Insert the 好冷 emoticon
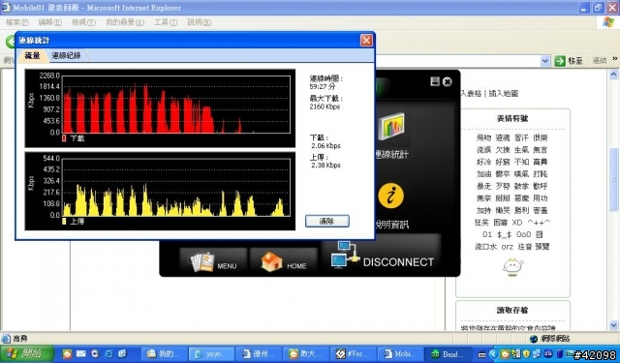Screen dimensions: 620x363 484,162
